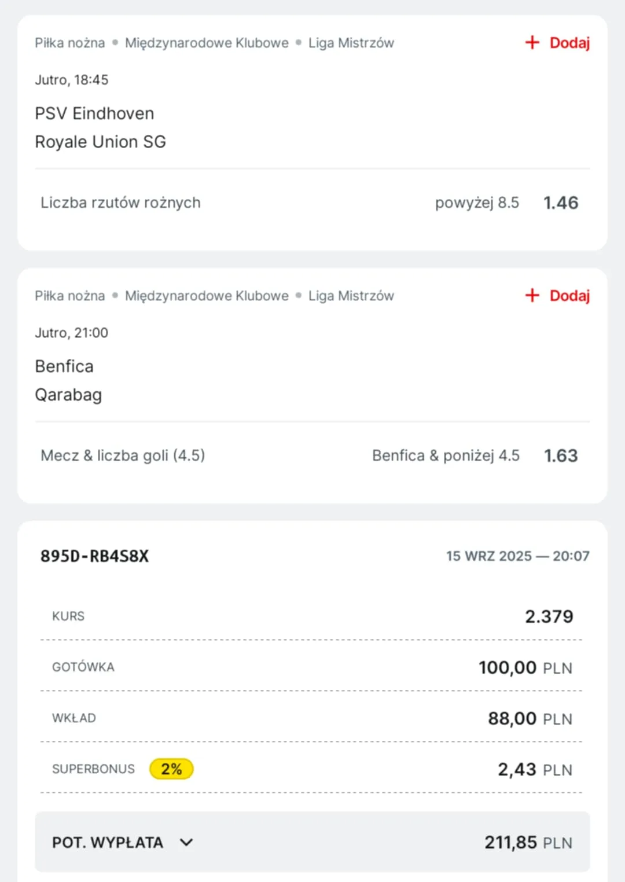
Task: Tap the yellow 2% SUPERBONUS badge
Action: tap(171, 769)
